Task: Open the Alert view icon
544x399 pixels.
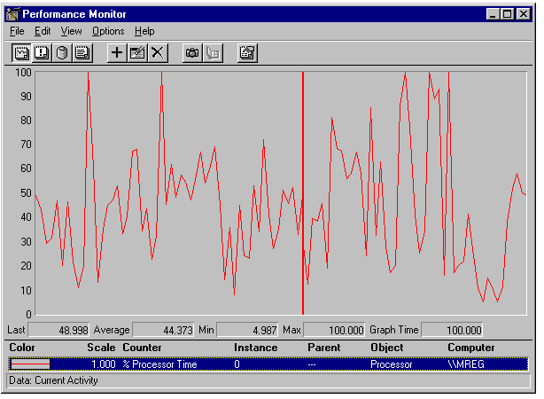Action: (42, 53)
